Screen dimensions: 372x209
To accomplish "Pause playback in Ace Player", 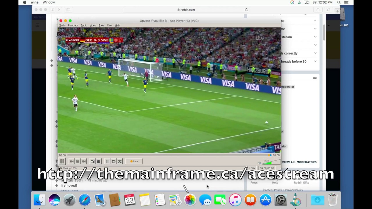I will pos(62,161).
